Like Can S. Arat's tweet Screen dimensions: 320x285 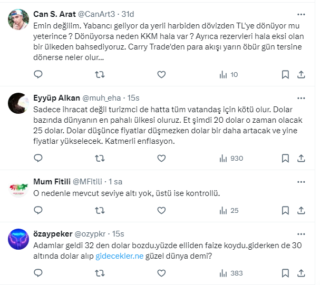pyautogui.click(x=161, y=74)
